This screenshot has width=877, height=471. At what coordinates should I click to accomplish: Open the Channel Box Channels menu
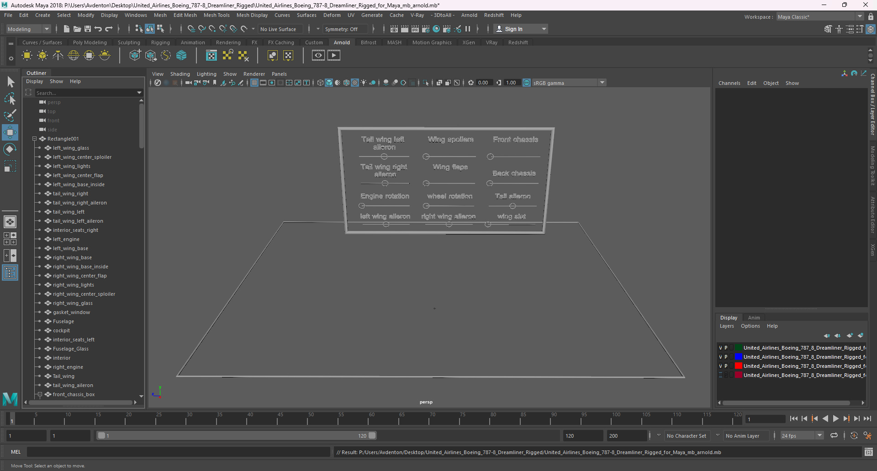[729, 83]
